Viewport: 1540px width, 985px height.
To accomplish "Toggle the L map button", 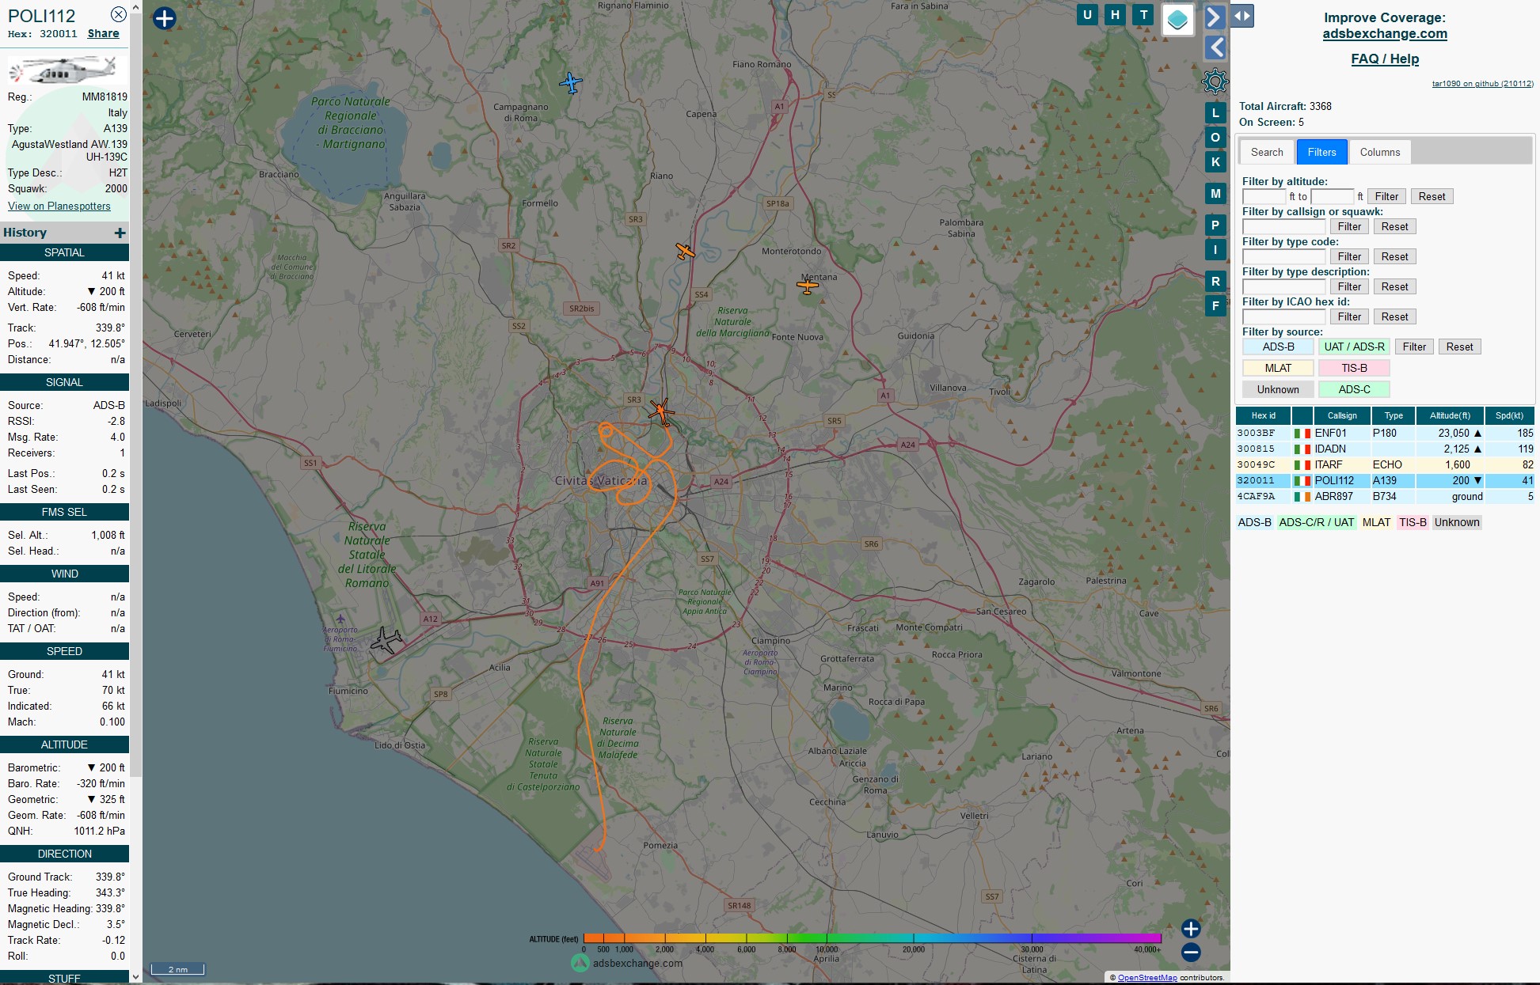I will click(1215, 113).
